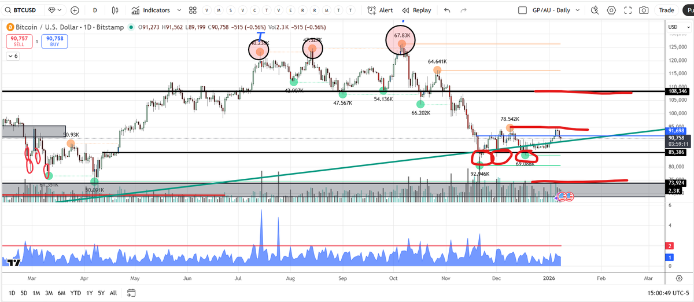
Task: Expand the Indicators favorites arrow
Action: click(x=179, y=10)
